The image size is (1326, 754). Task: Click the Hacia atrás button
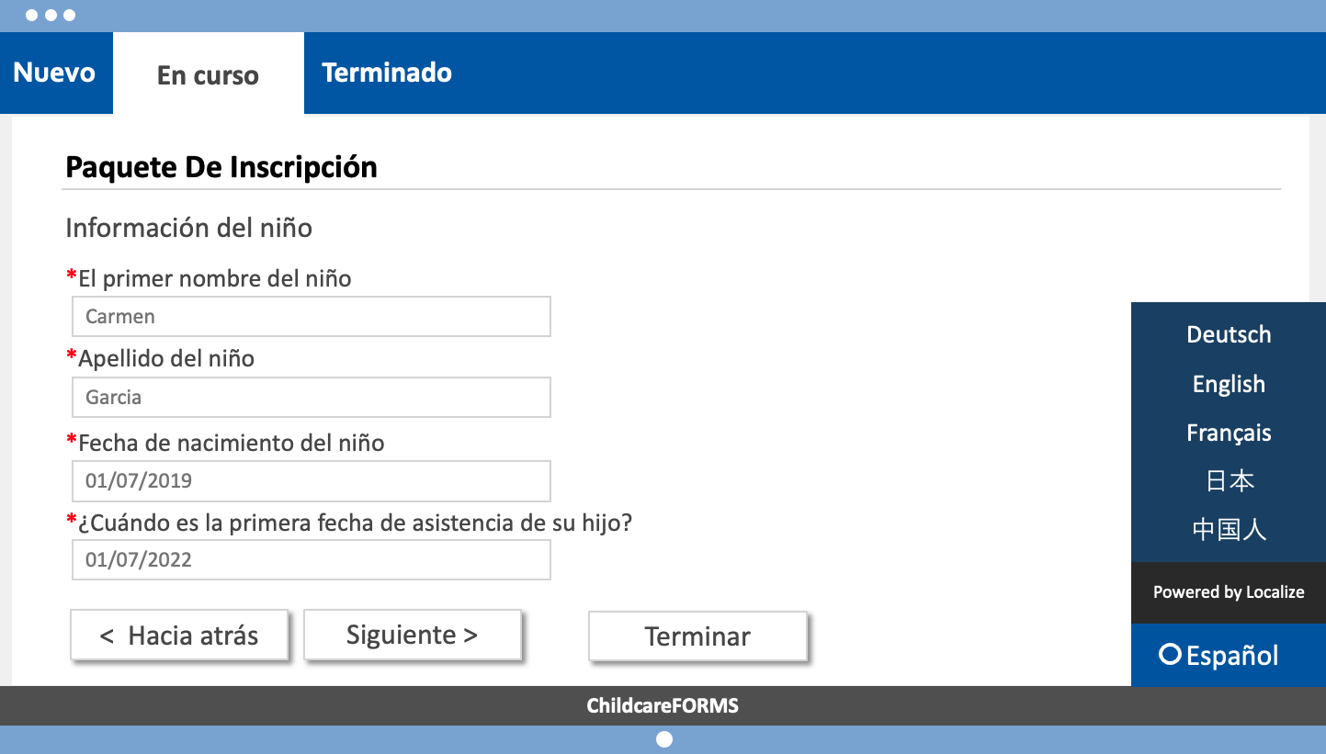point(179,636)
